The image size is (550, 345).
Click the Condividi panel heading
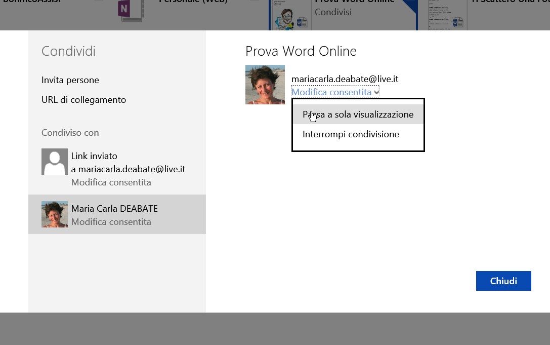click(68, 51)
